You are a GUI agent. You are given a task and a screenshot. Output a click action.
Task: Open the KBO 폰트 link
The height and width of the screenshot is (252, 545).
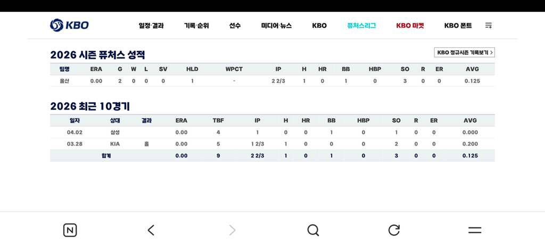(458, 26)
